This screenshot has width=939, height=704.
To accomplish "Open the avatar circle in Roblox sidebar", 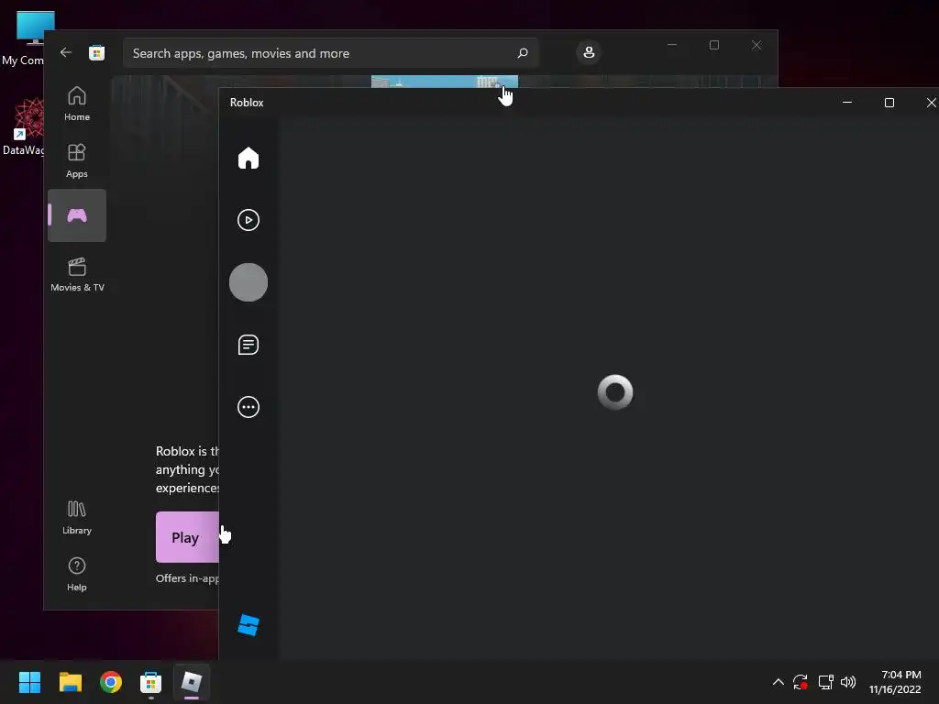I will [248, 282].
